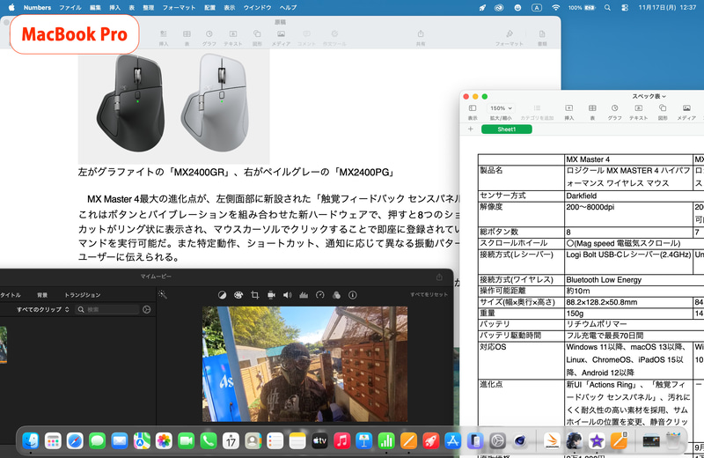Open the ヘルプ menu
This screenshot has width=704, height=458.
tap(289, 7)
